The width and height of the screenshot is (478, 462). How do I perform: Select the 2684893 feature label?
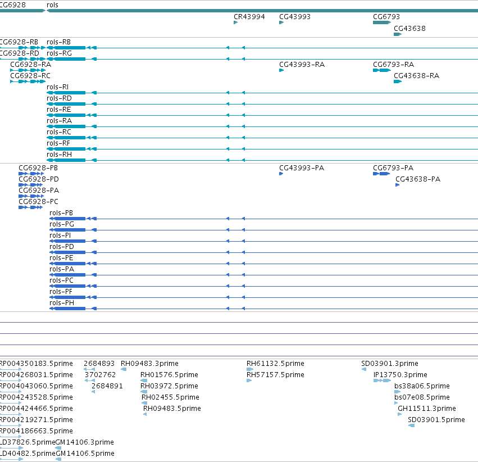(x=99, y=364)
